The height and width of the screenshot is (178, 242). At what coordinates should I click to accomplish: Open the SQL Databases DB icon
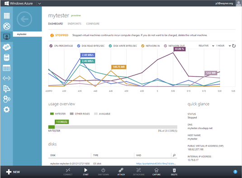7,58
